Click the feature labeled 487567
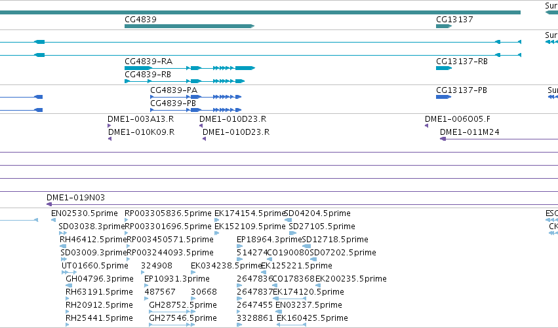The width and height of the screenshot is (558, 328). point(160,292)
